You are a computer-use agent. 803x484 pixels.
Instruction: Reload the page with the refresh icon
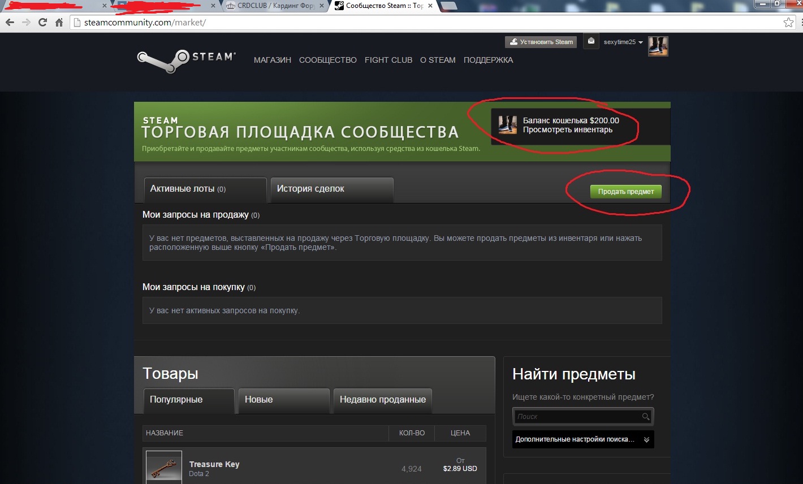click(42, 23)
